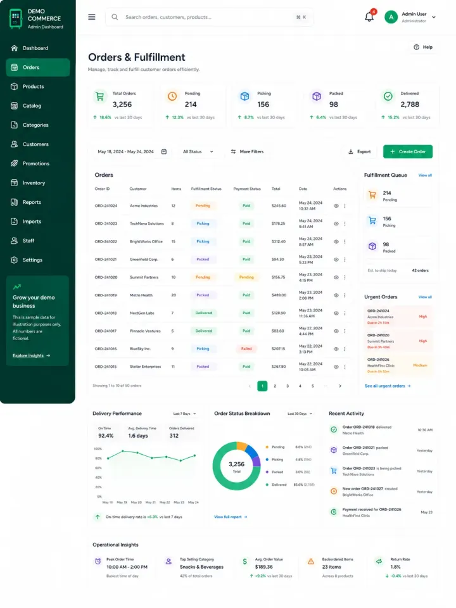Open Settings in the sidebar
Viewport: 456px width, 608px height.
tap(37, 260)
